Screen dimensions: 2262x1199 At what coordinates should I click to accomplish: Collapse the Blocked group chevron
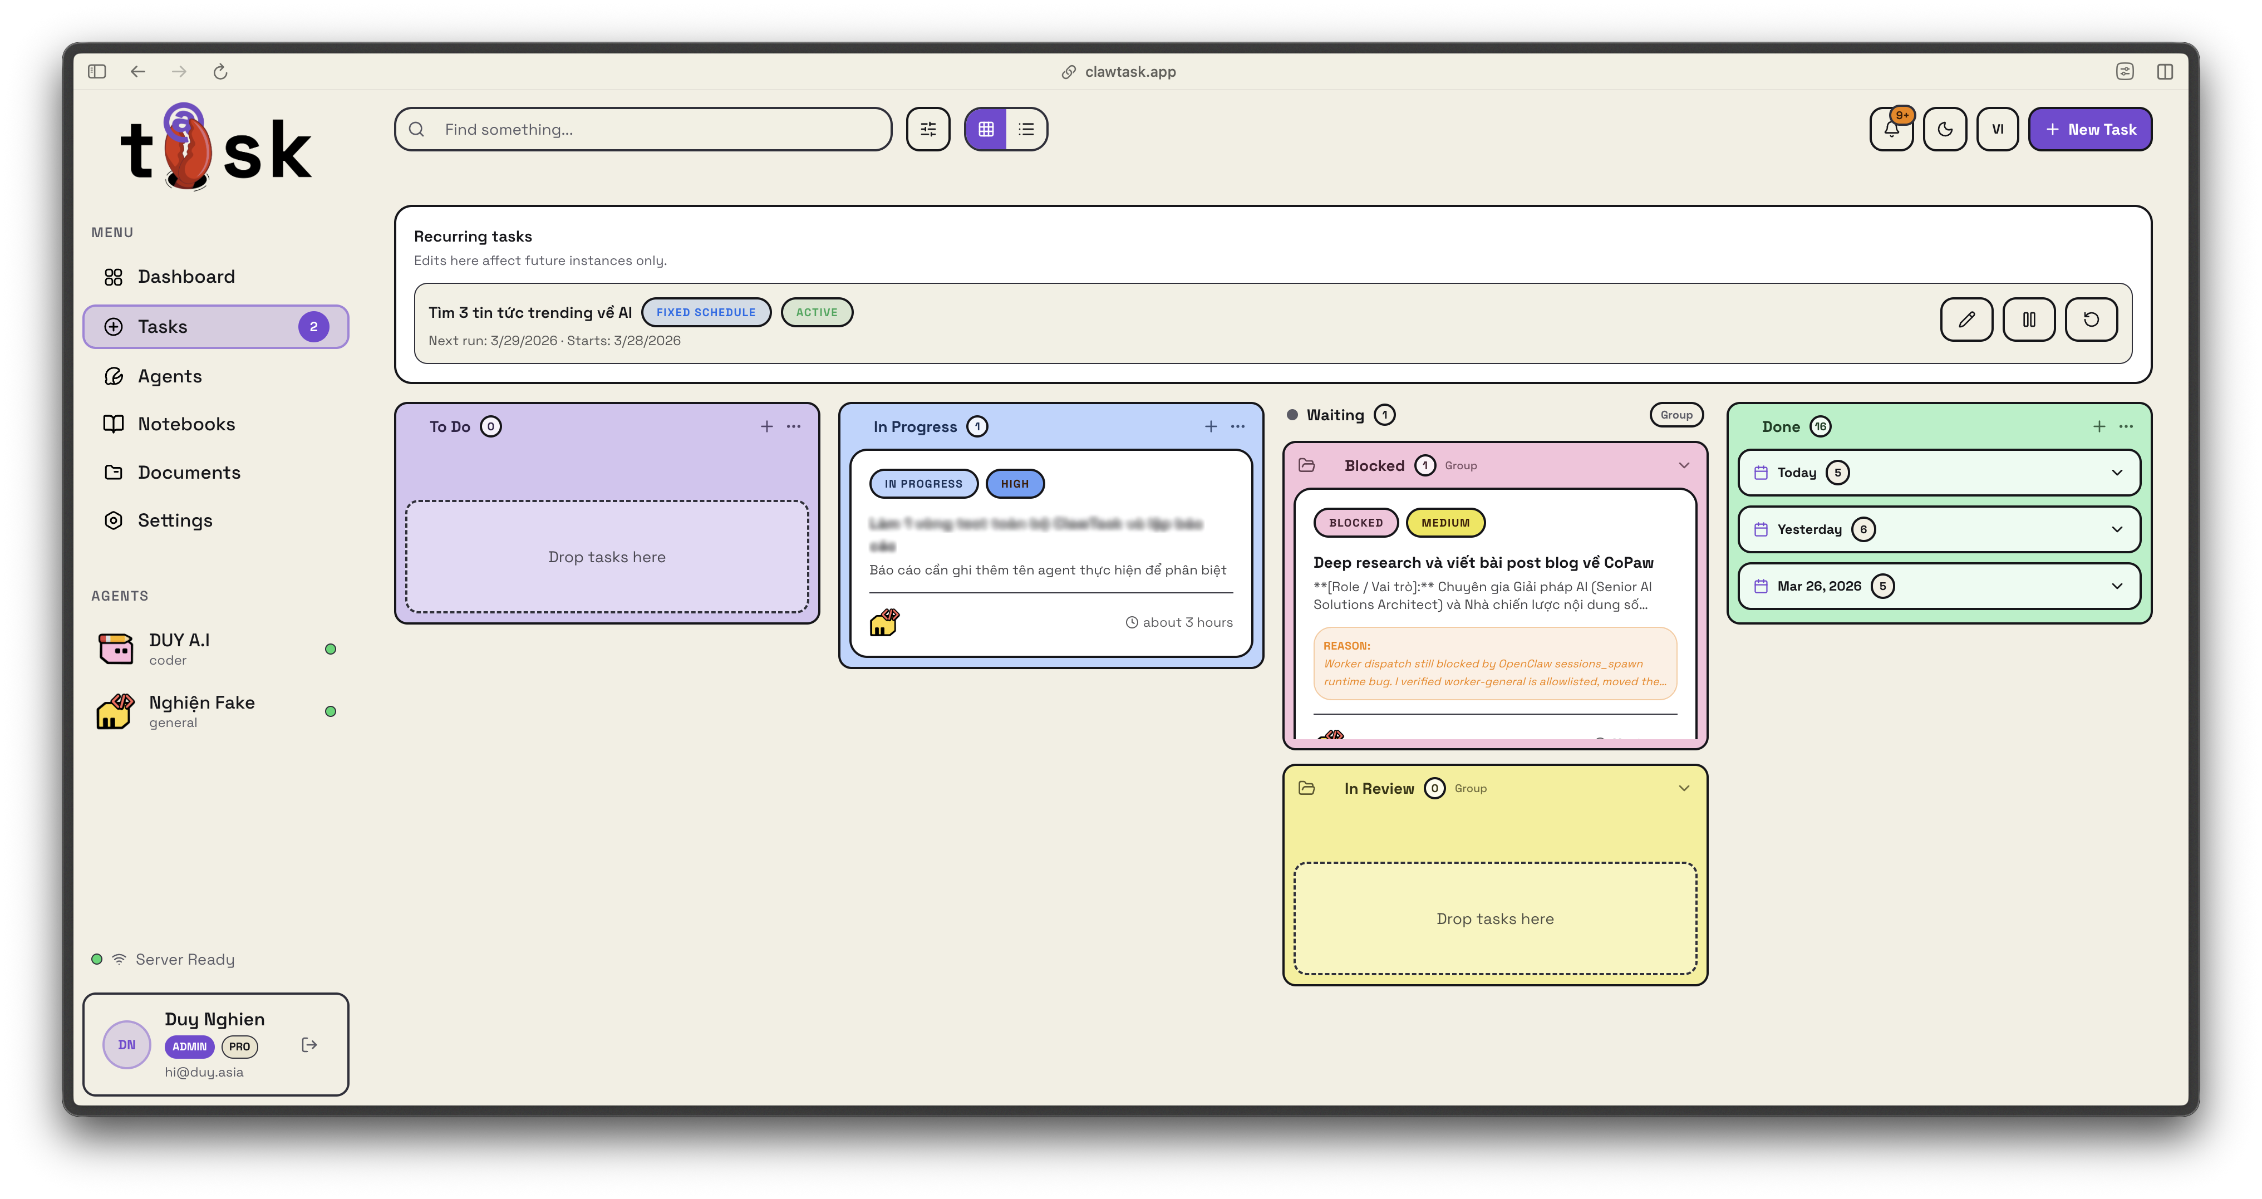pos(1683,465)
